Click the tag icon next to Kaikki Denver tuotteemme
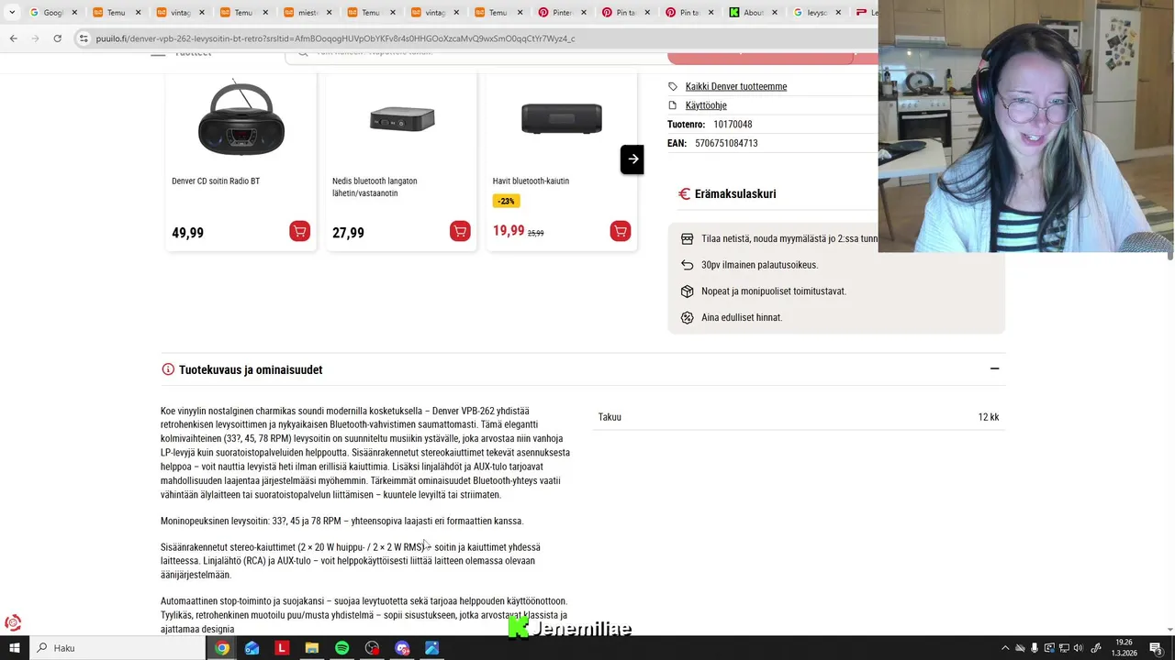The image size is (1175, 660). point(673,86)
